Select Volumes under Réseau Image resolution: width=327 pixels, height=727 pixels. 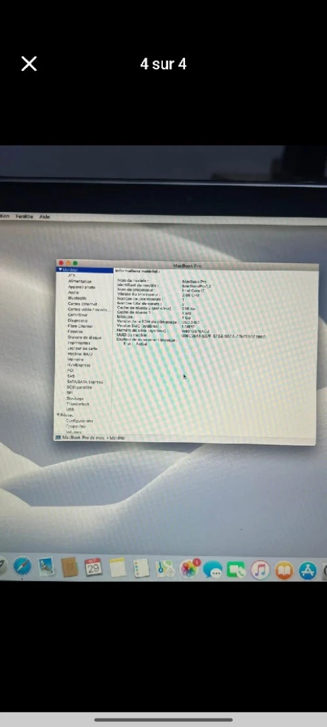74,432
